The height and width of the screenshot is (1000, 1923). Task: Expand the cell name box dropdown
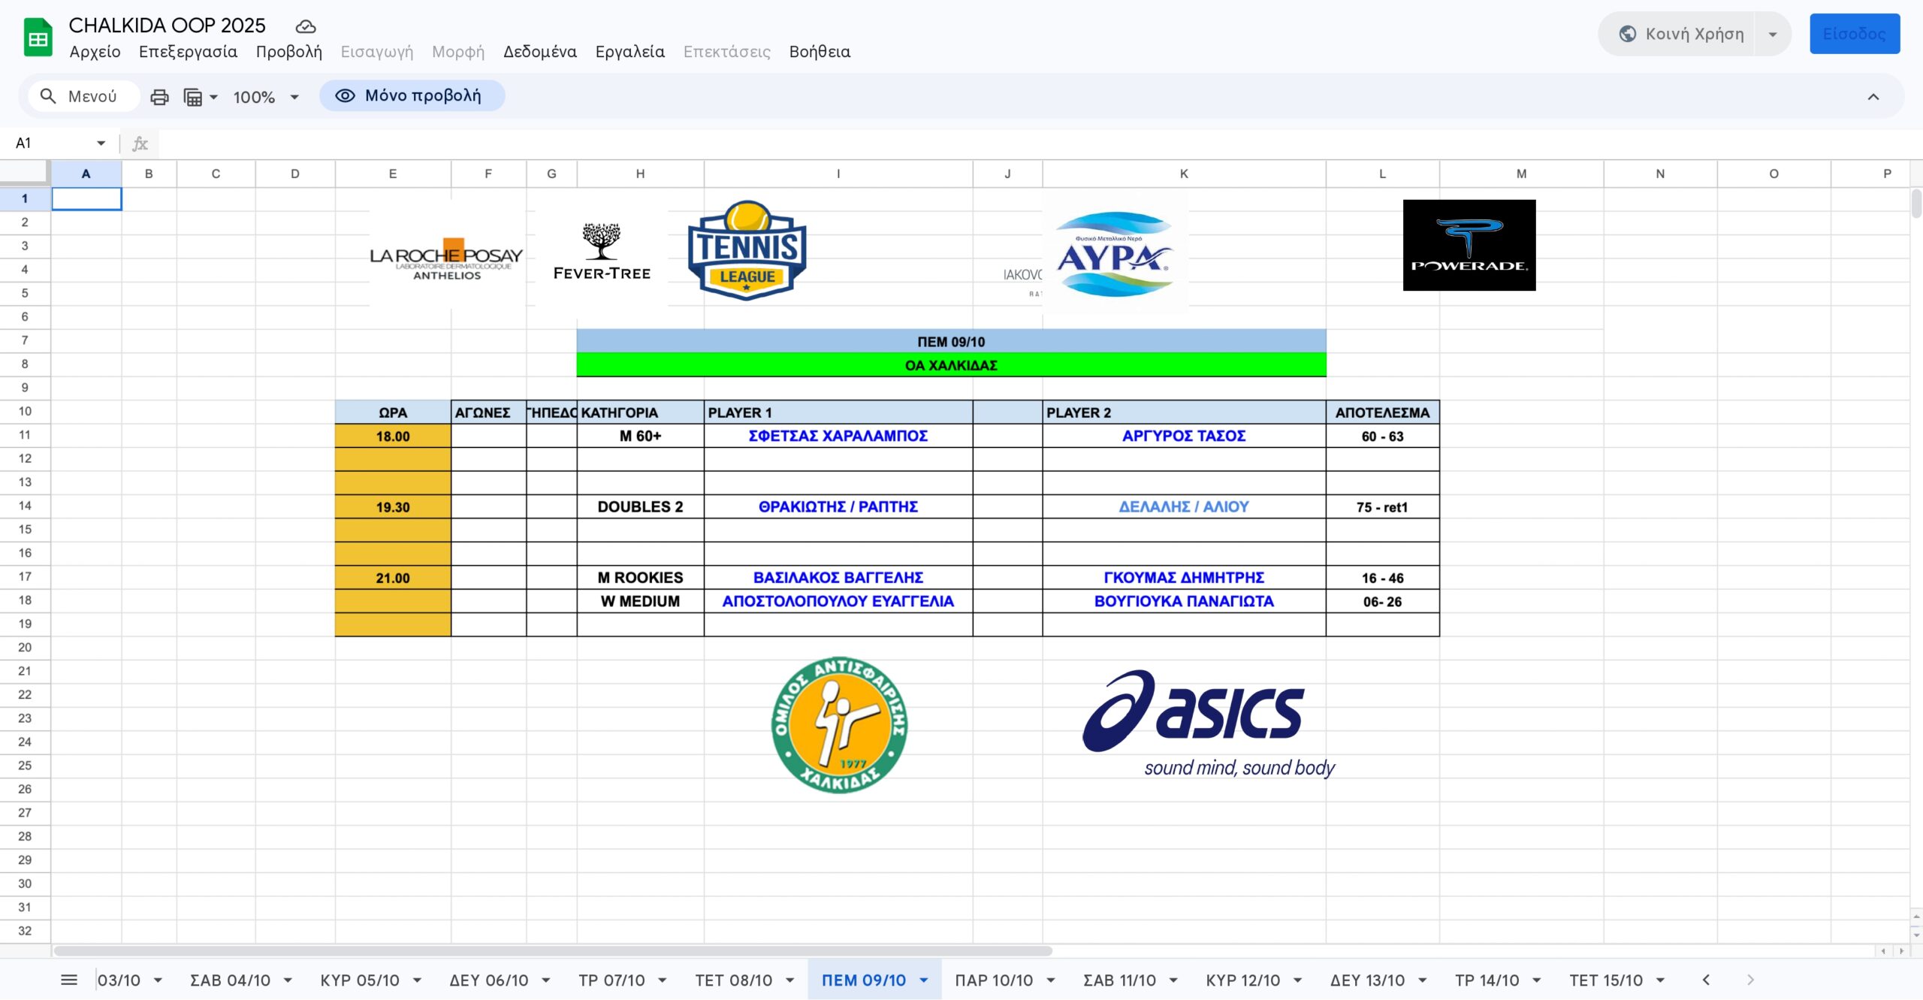[x=101, y=143]
